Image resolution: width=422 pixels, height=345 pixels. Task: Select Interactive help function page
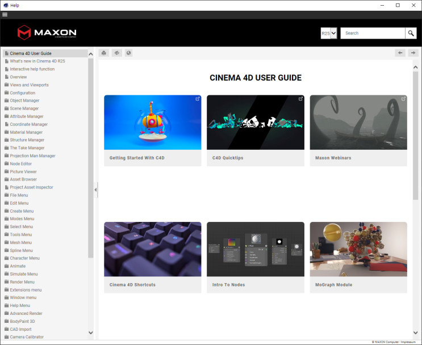32,69
